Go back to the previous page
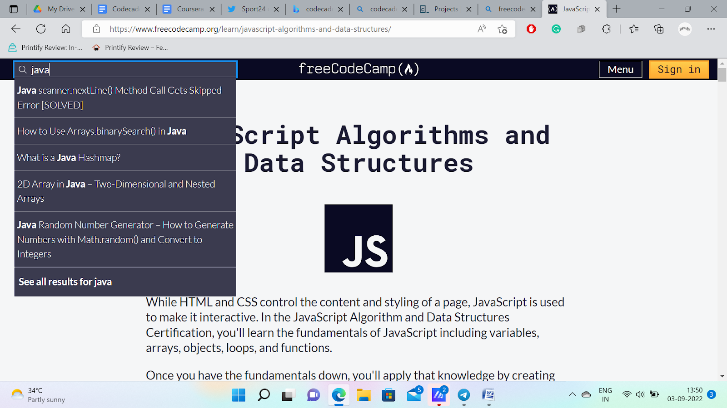Viewport: 727px width, 408px height. [16, 29]
